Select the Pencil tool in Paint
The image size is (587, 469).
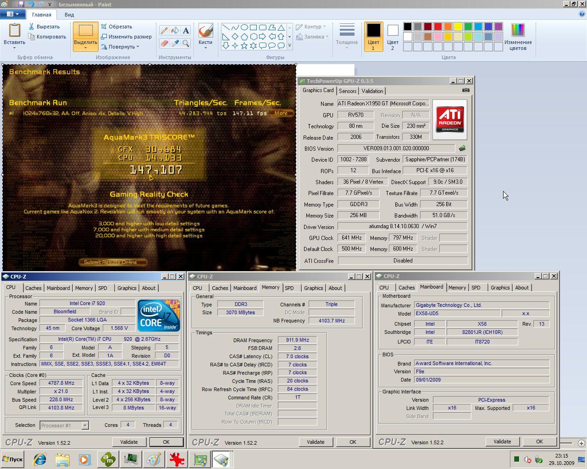(164, 31)
